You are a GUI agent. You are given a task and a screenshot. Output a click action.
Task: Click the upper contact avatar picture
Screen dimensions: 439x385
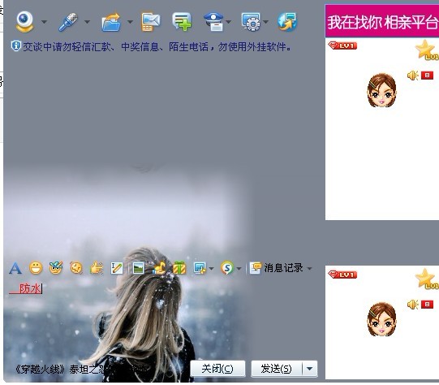click(382, 90)
